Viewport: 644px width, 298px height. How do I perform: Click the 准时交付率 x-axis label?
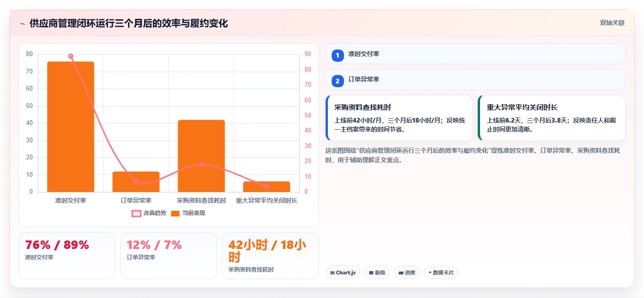click(70, 200)
